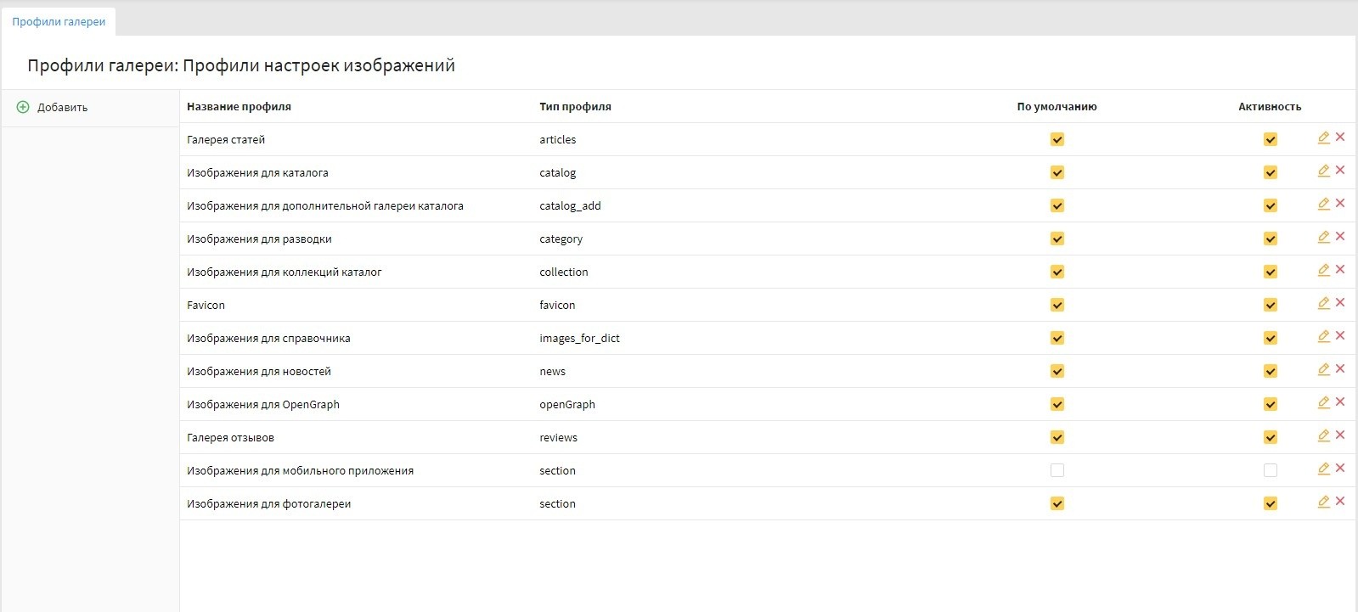Delete Изображения для мобильного приложения profile
This screenshot has height=612, width=1358.
click(1340, 469)
